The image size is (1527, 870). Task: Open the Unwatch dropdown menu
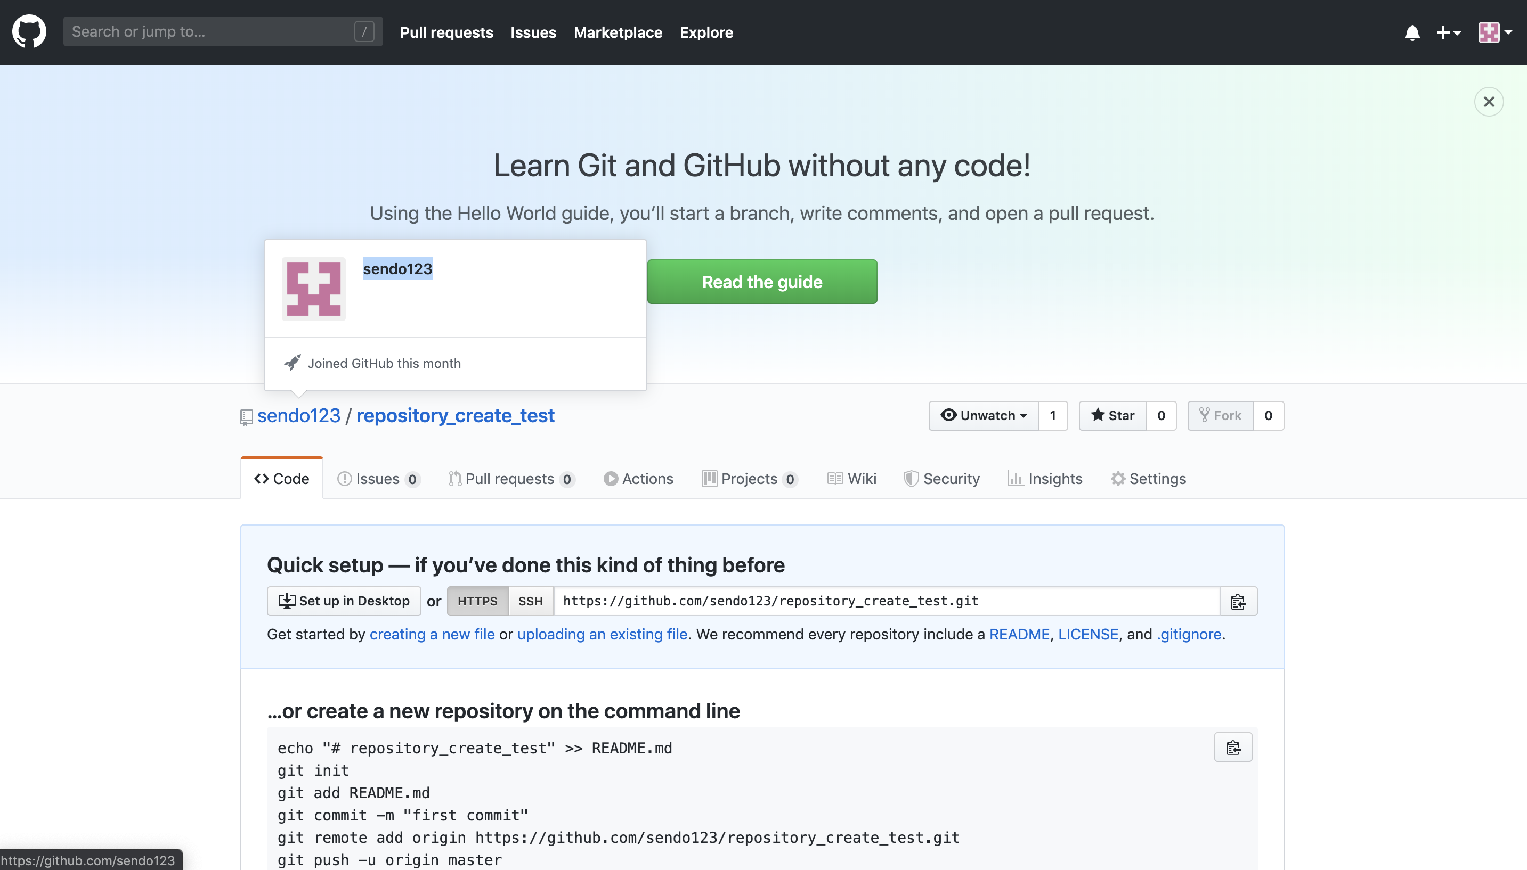984,415
